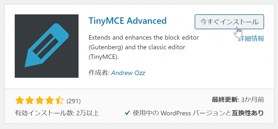Image resolution: width=278 pixels, height=129 pixels.
Task: Open the TinyMCE Advanced plugin title link
Action: tap(127, 21)
